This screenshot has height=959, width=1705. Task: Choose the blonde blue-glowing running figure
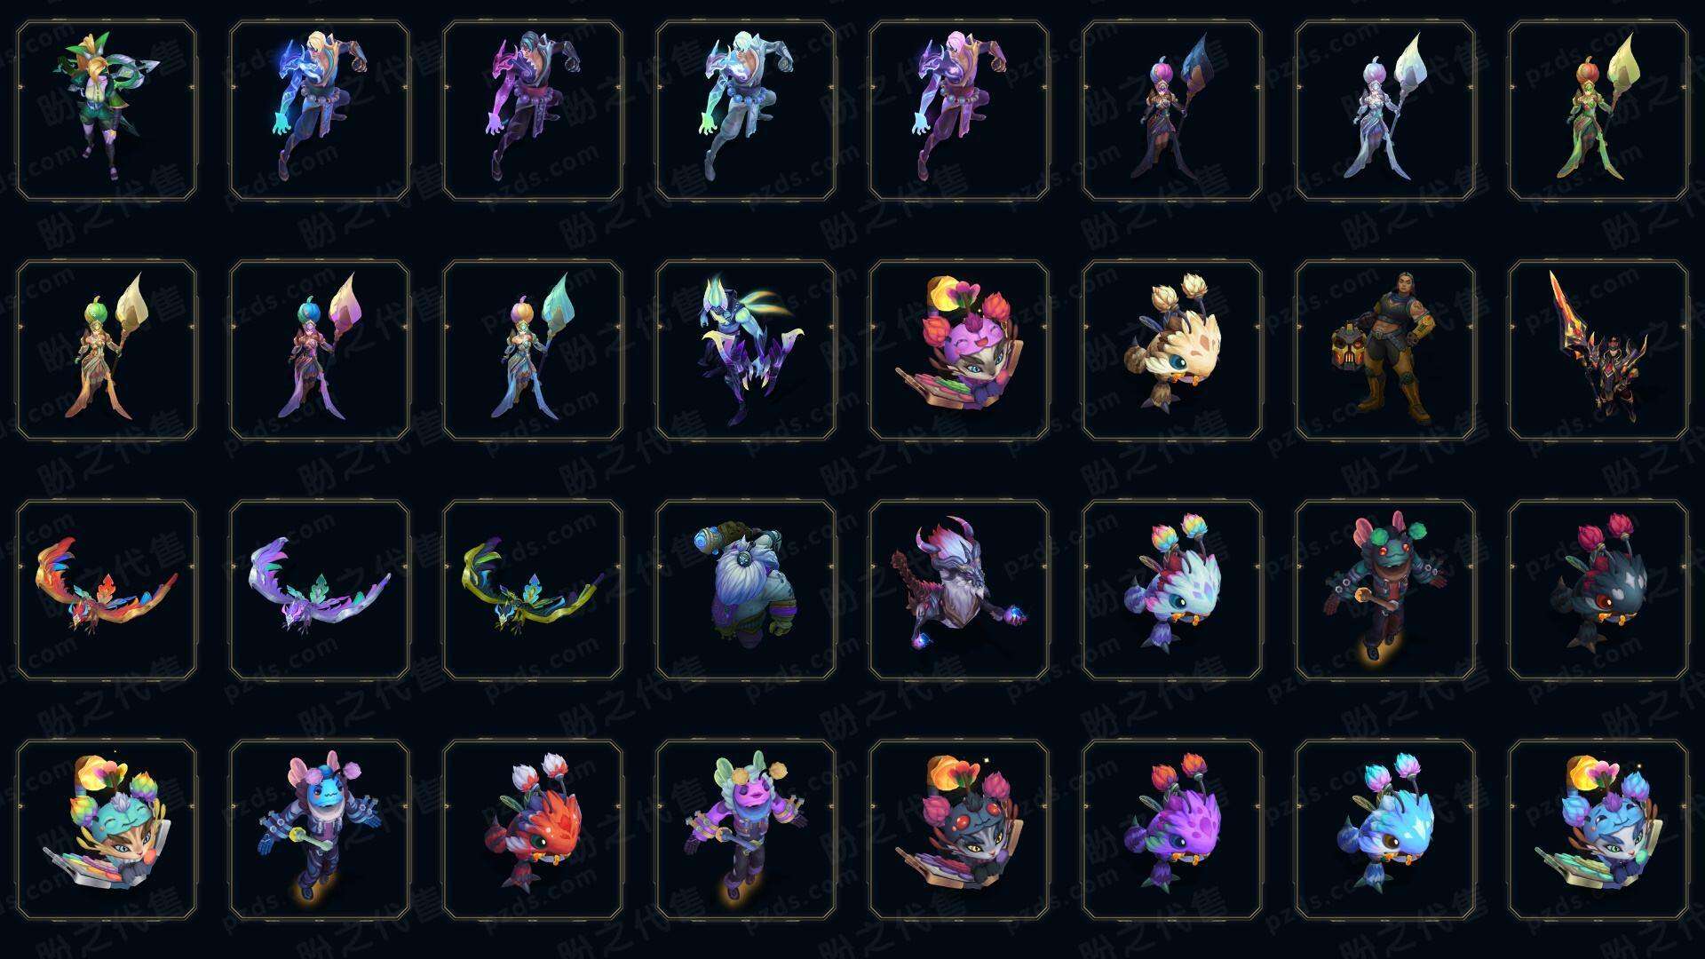tap(320, 111)
